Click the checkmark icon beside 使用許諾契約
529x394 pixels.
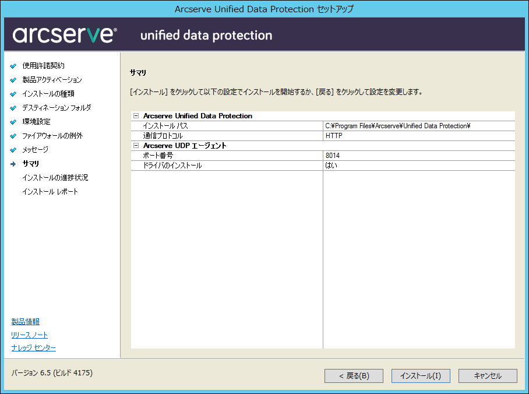13,66
